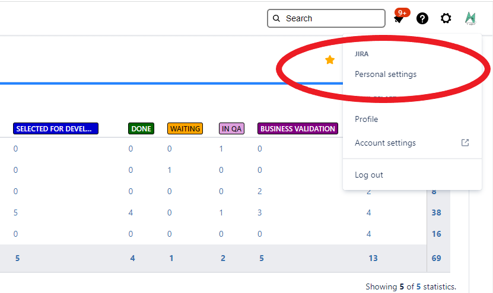Choose Profile in the account menu
The height and width of the screenshot is (293, 493).
click(367, 119)
